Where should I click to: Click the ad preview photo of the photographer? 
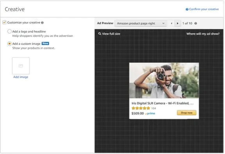(164, 81)
